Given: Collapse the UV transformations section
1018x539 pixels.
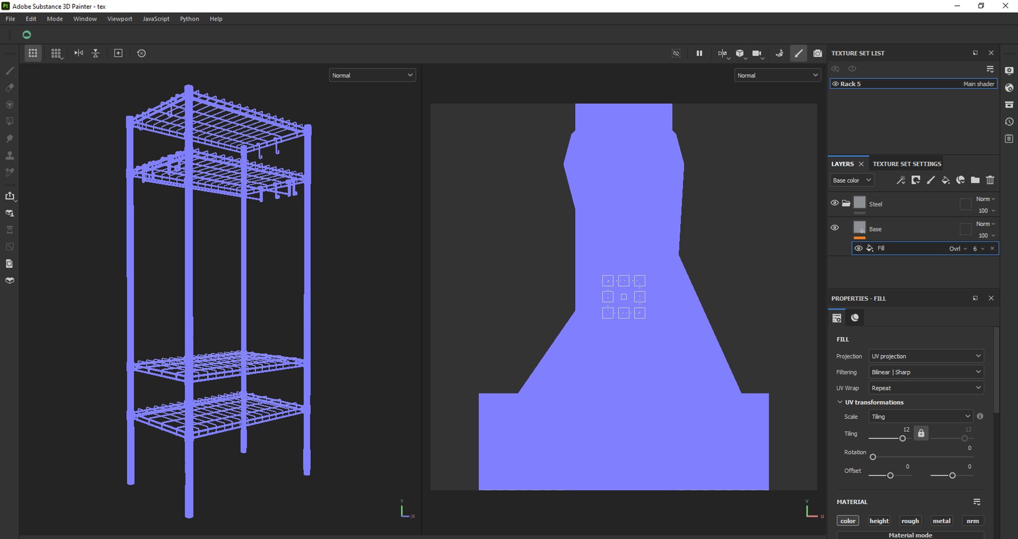Looking at the screenshot, I should point(840,402).
